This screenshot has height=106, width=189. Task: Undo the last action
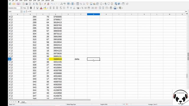coord(52,4)
